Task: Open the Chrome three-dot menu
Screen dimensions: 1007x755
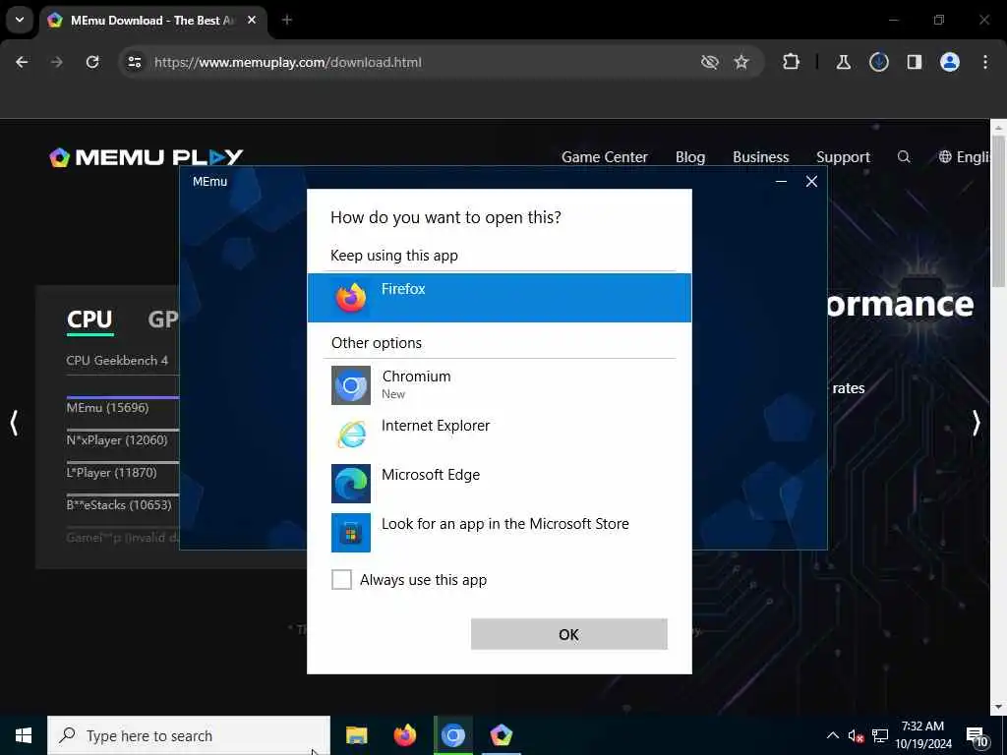Action: click(985, 62)
